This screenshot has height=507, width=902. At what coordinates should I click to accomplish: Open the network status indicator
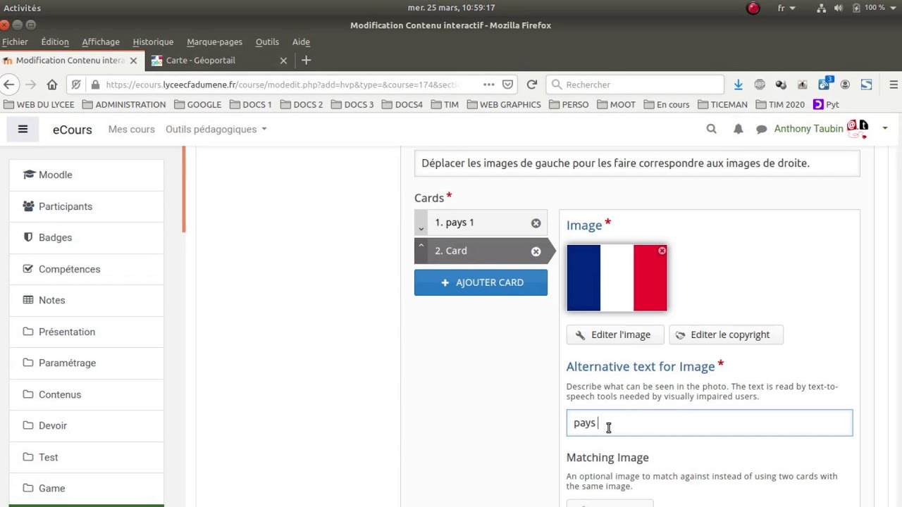(x=821, y=8)
